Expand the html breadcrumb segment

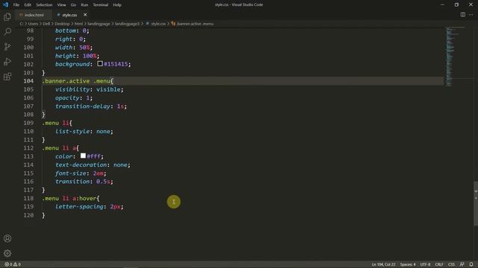coord(78,24)
